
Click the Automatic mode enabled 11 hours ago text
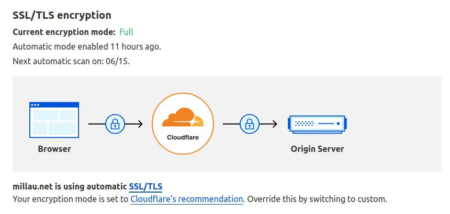(x=86, y=46)
